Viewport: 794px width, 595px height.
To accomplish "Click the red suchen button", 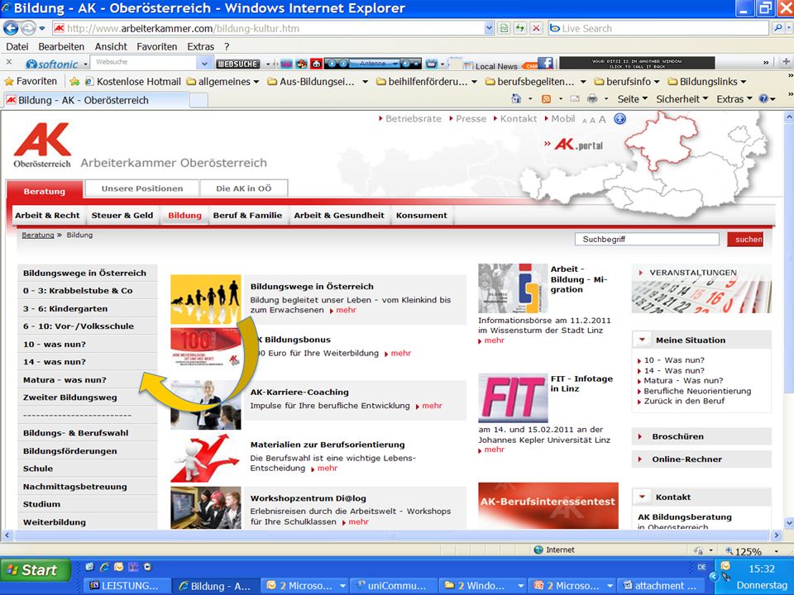I will [x=745, y=240].
